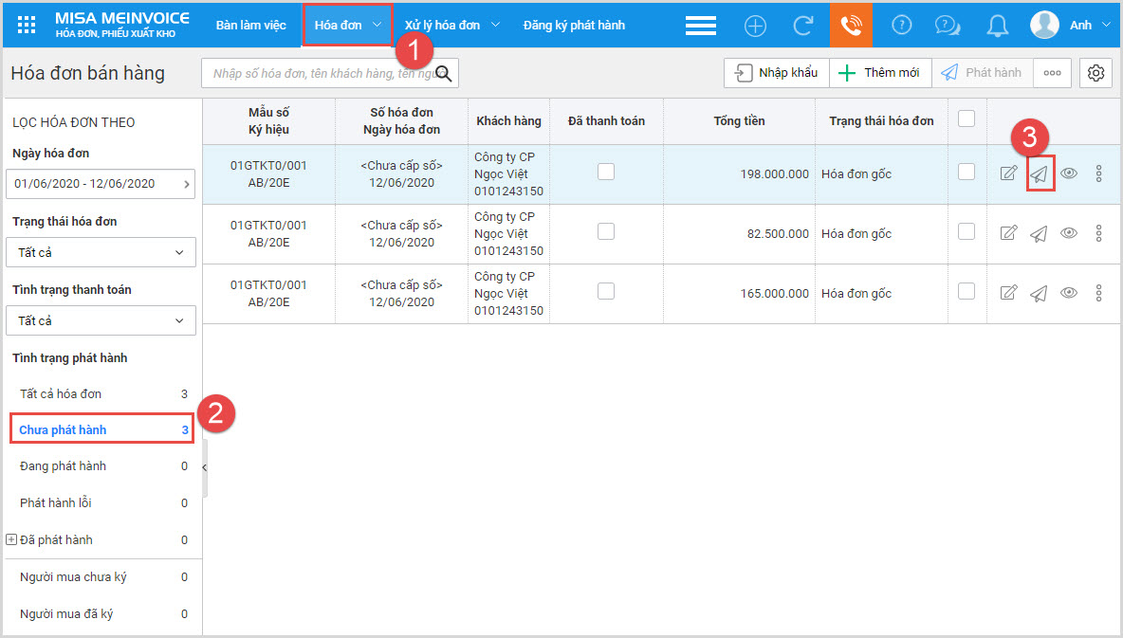Preview the 82.500.000 invoice with eye icon
1123x638 pixels.
point(1069,232)
